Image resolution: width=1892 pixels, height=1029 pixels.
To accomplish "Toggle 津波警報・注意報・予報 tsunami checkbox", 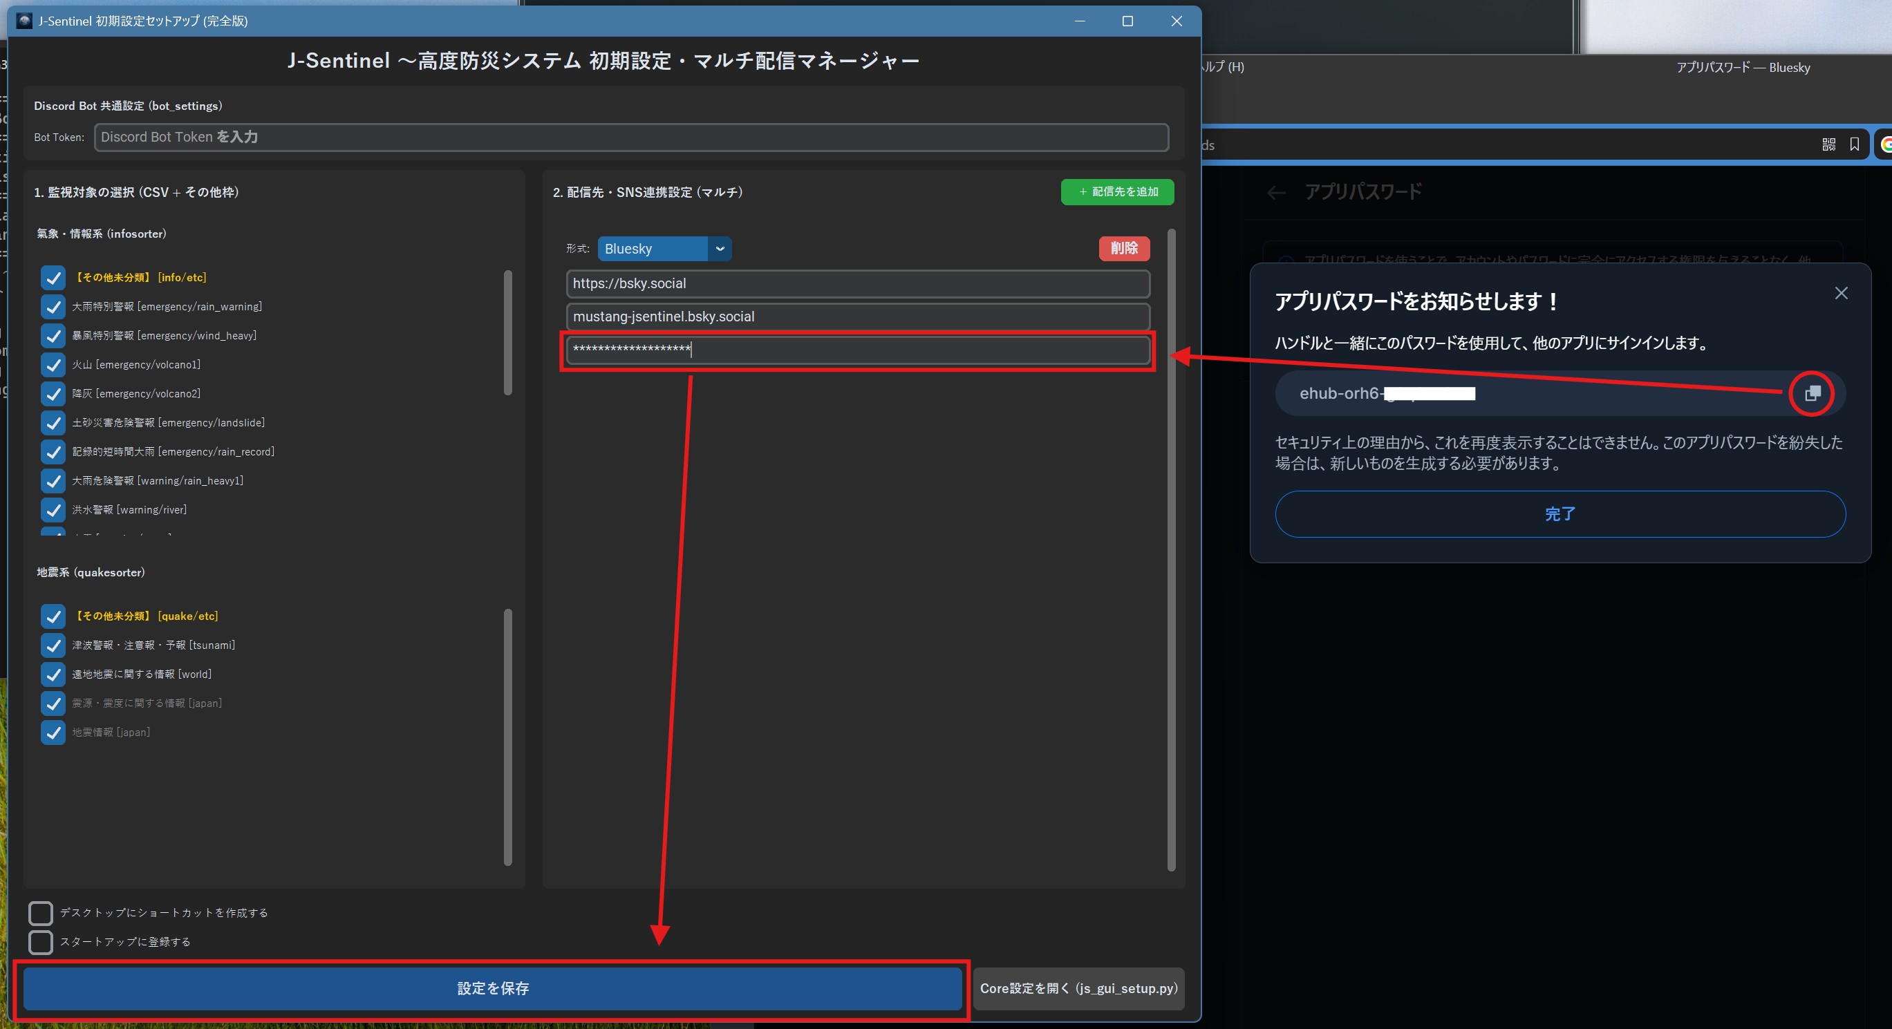I will click(x=53, y=645).
